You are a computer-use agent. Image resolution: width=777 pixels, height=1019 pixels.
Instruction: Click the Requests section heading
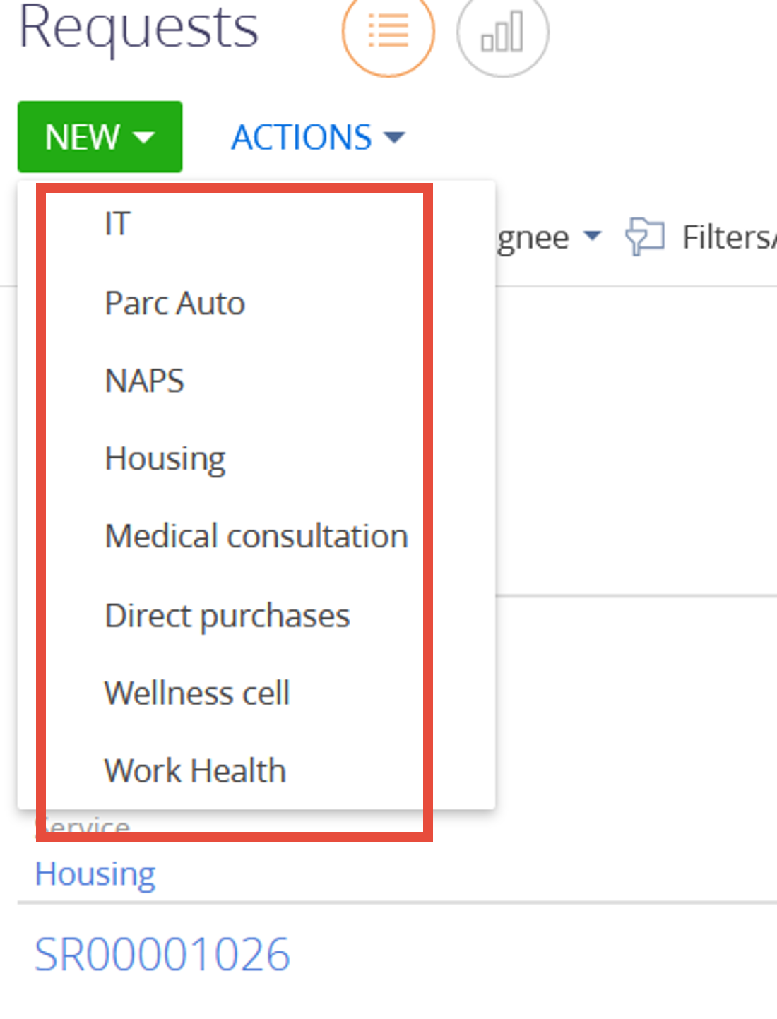[x=138, y=28]
